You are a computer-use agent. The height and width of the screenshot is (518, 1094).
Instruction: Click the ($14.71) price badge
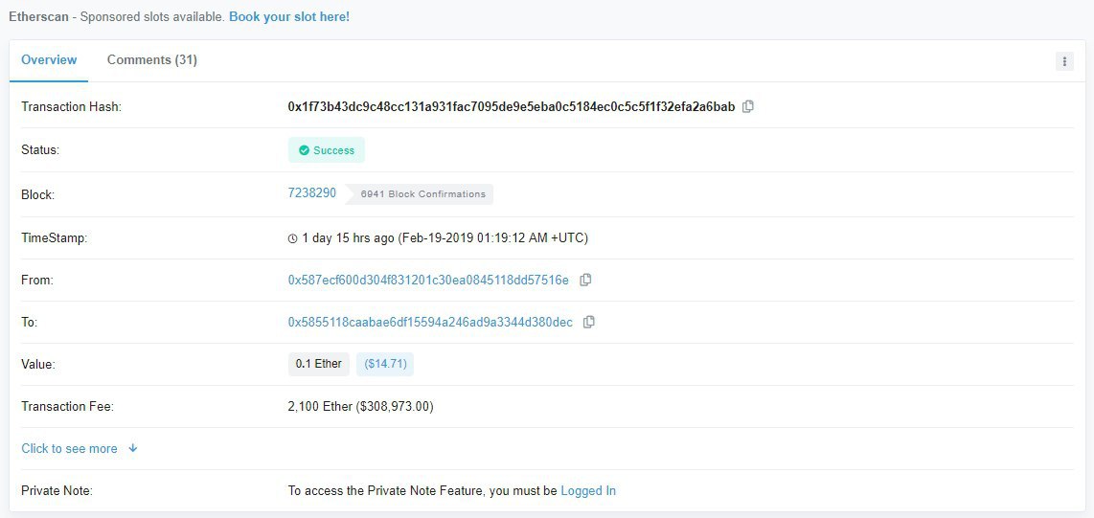point(385,364)
